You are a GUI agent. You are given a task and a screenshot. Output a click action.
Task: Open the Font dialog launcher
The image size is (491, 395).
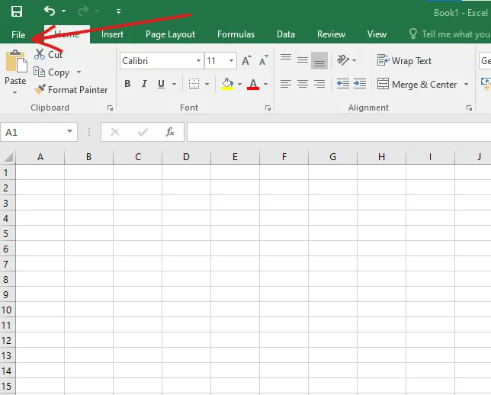click(268, 108)
